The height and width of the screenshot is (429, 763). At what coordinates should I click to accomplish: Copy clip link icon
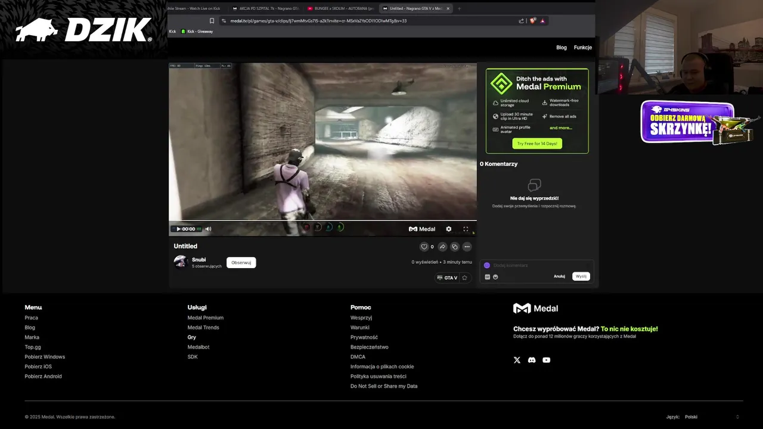[455, 247]
